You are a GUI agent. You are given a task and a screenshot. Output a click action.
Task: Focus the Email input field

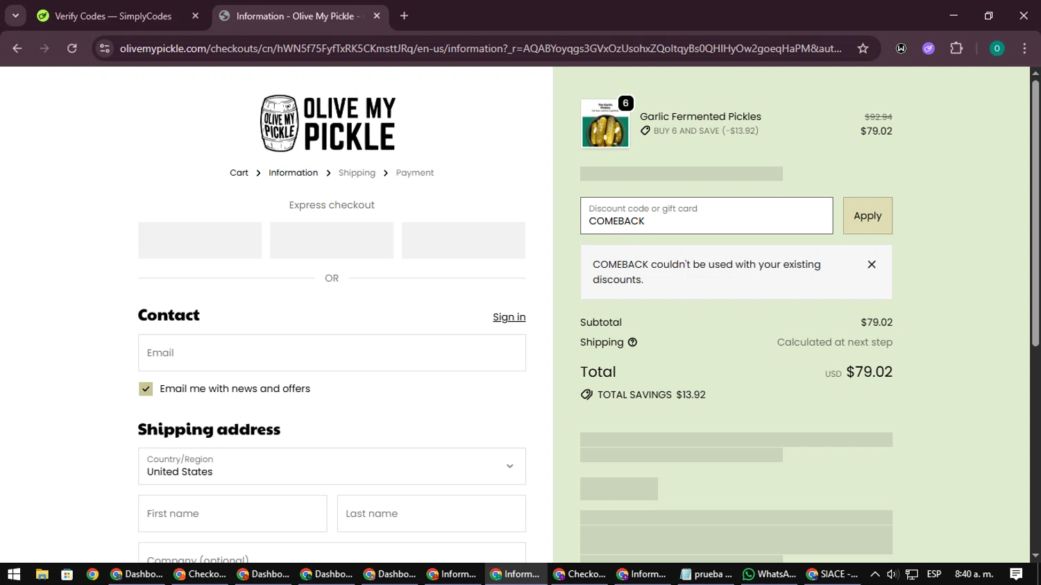click(x=332, y=353)
